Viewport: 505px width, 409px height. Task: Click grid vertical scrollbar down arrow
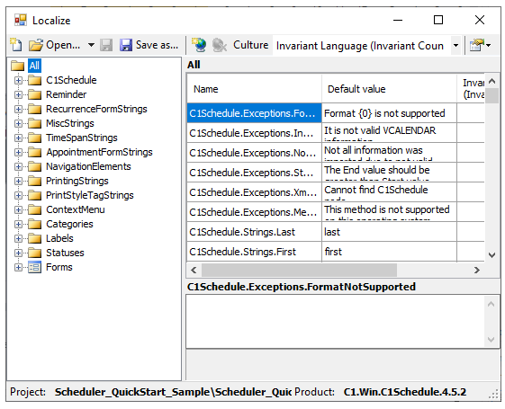[491, 255]
